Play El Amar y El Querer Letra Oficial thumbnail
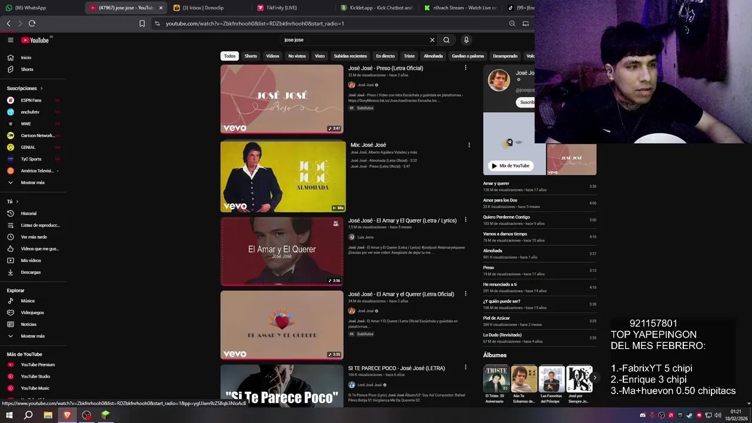The width and height of the screenshot is (752, 423). 282,325
